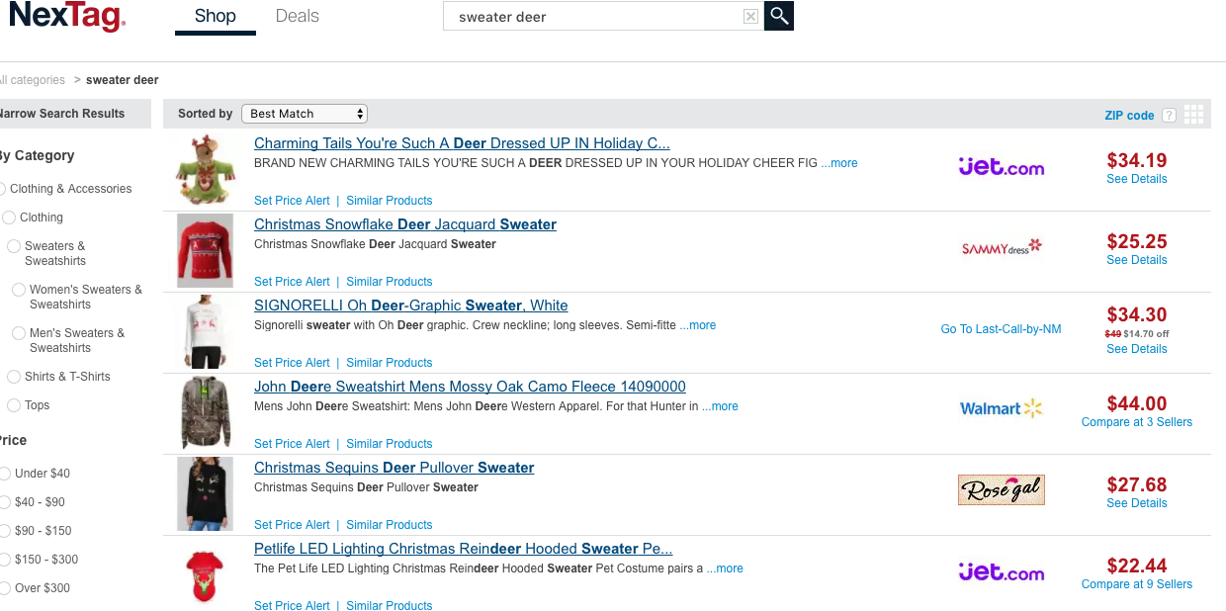
Task: Open Signorelli white sweater thumbnail
Action: (x=206, y=331)
